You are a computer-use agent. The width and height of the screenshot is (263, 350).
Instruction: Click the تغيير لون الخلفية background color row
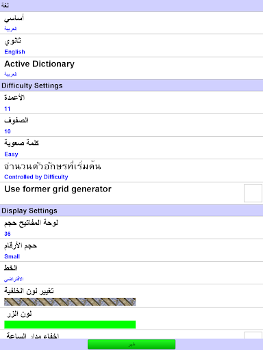pos(131,295)
